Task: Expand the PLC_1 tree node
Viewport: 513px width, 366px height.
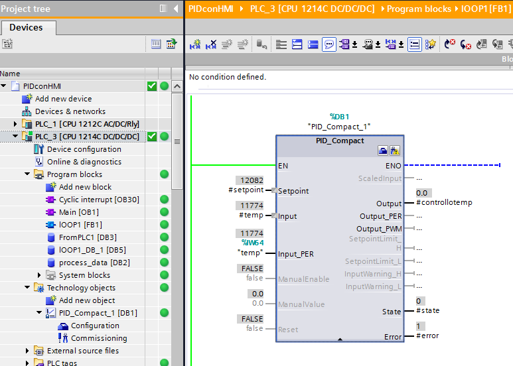Action: pos(16,124)
